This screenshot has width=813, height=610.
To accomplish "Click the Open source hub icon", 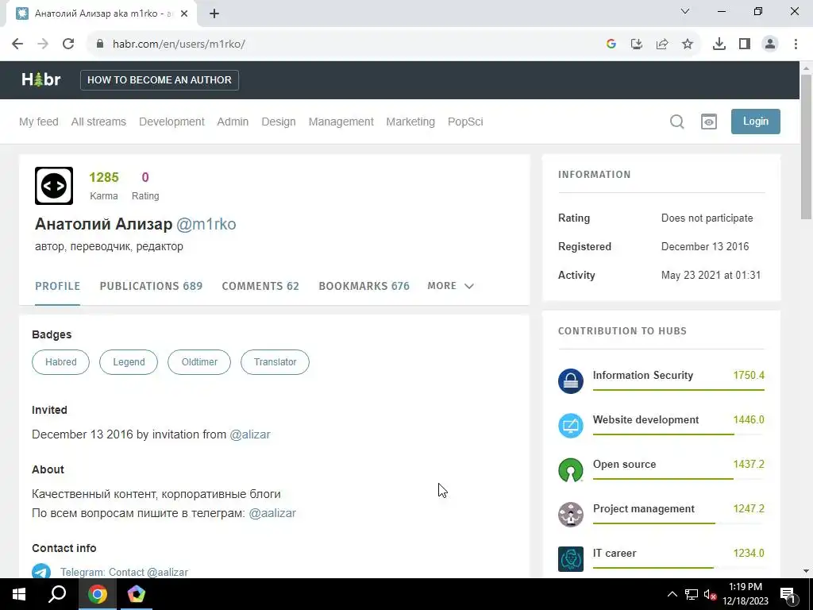I will 570,470.
